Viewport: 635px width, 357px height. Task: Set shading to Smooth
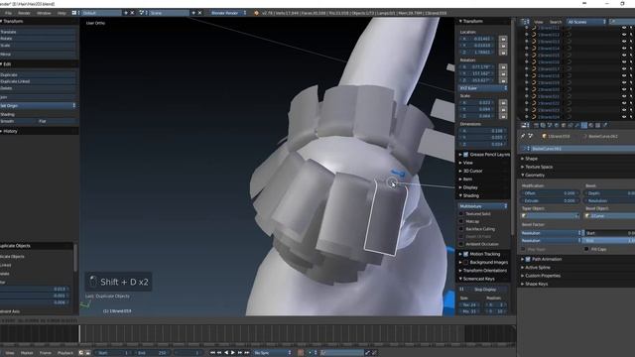pos(18,121)
